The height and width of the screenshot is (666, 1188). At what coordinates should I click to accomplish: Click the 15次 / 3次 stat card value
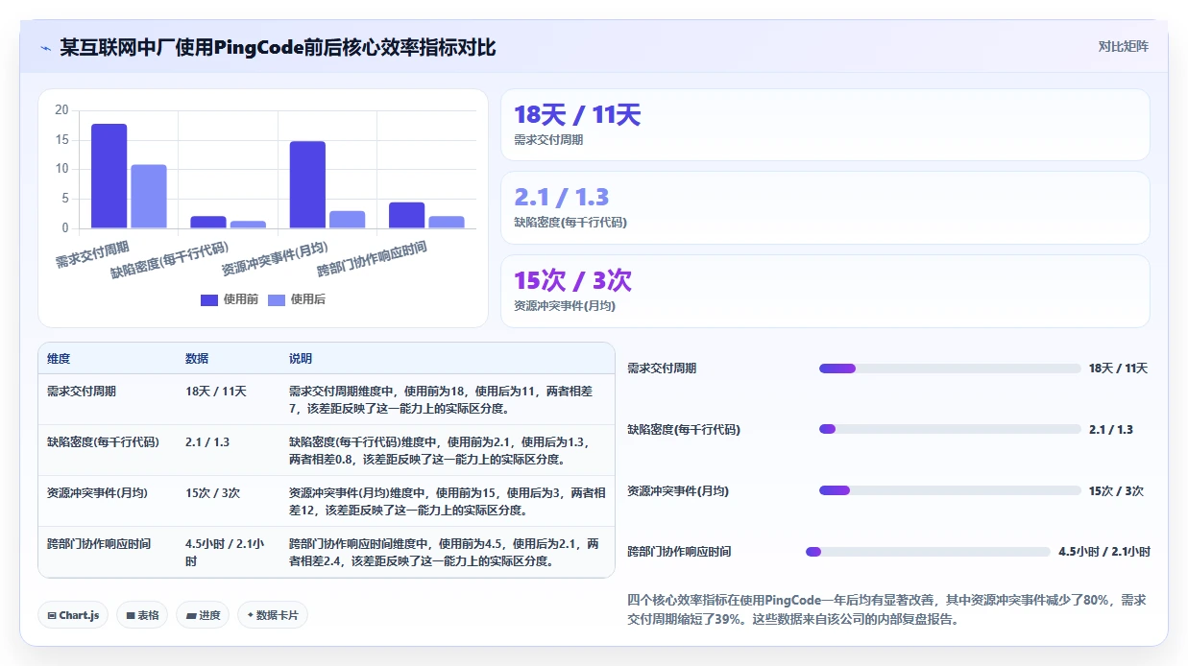coord(573,280)
